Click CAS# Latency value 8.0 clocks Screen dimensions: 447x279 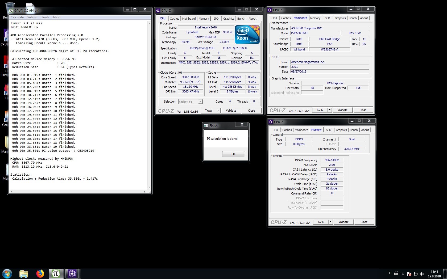tap(332, 170)
